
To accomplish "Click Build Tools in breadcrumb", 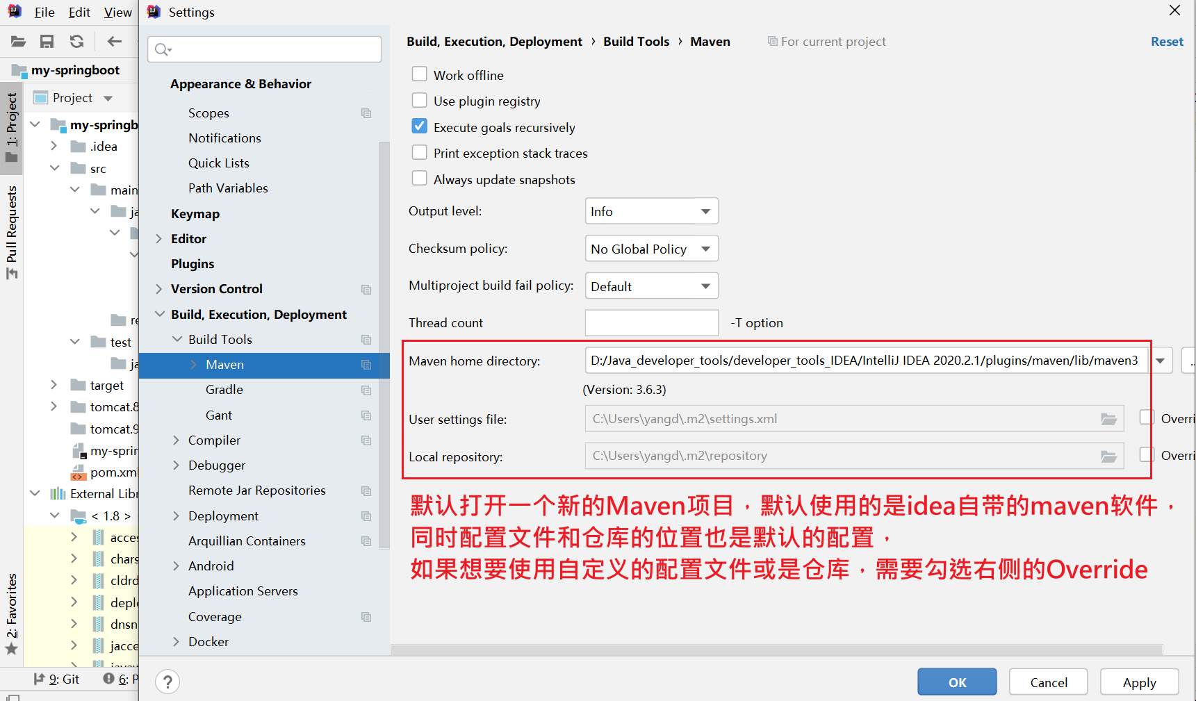I will click(636, 42).
